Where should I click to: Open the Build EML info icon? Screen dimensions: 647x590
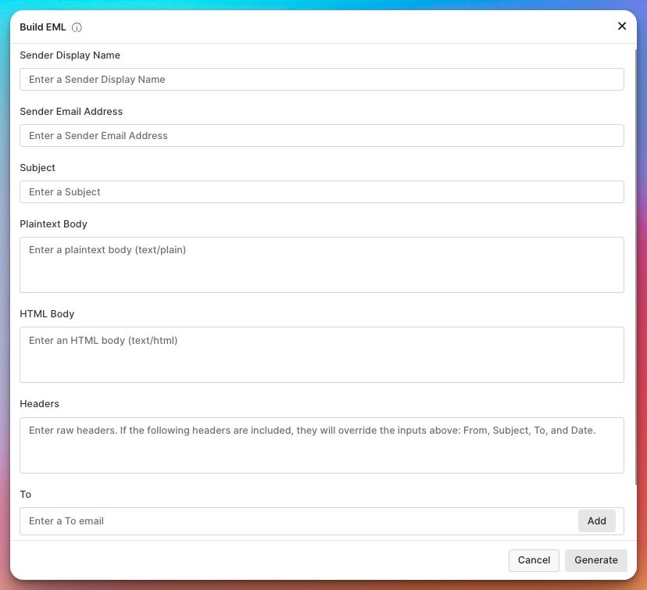tap(77, 27)
